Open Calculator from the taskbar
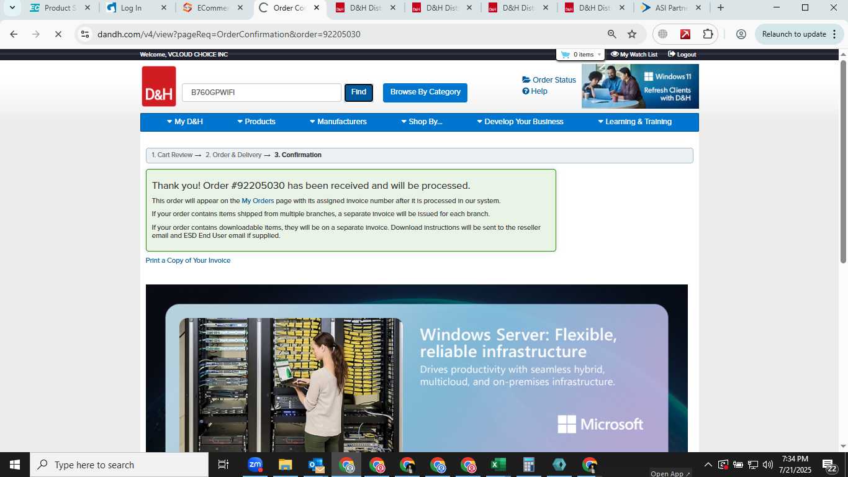Screen dimensions: 848x477 pyautogui.click(x=528, y=465)
